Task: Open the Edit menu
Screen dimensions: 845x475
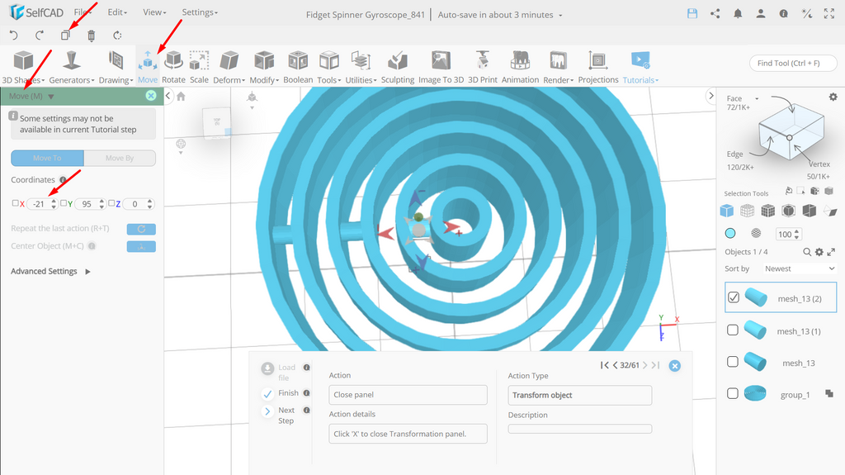Action: point(117,12)
